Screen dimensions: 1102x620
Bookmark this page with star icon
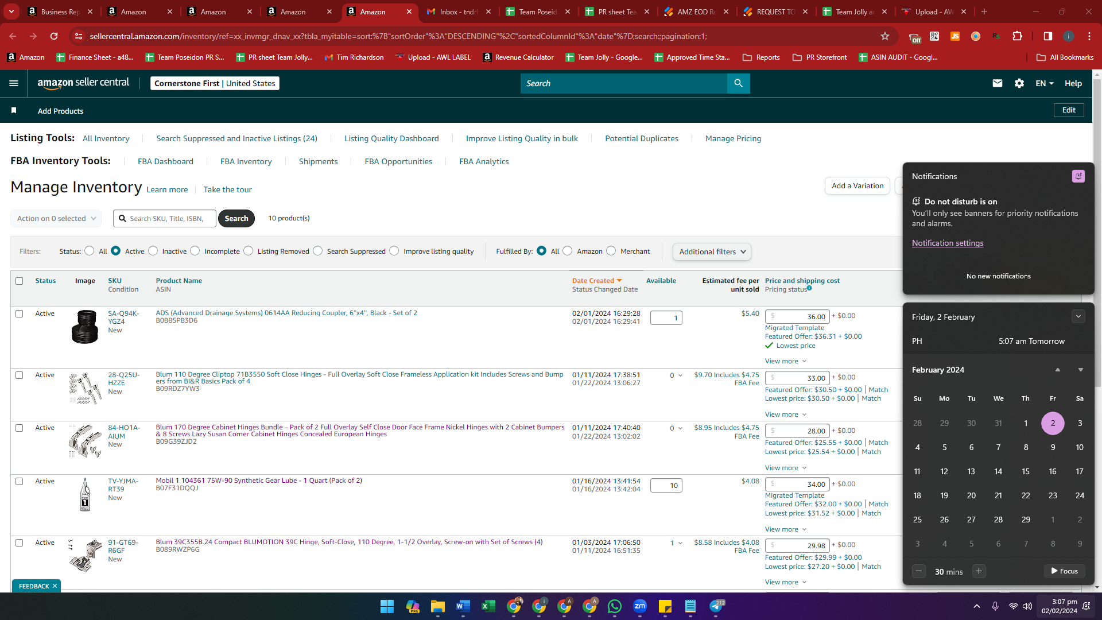[x=885, y=36]
